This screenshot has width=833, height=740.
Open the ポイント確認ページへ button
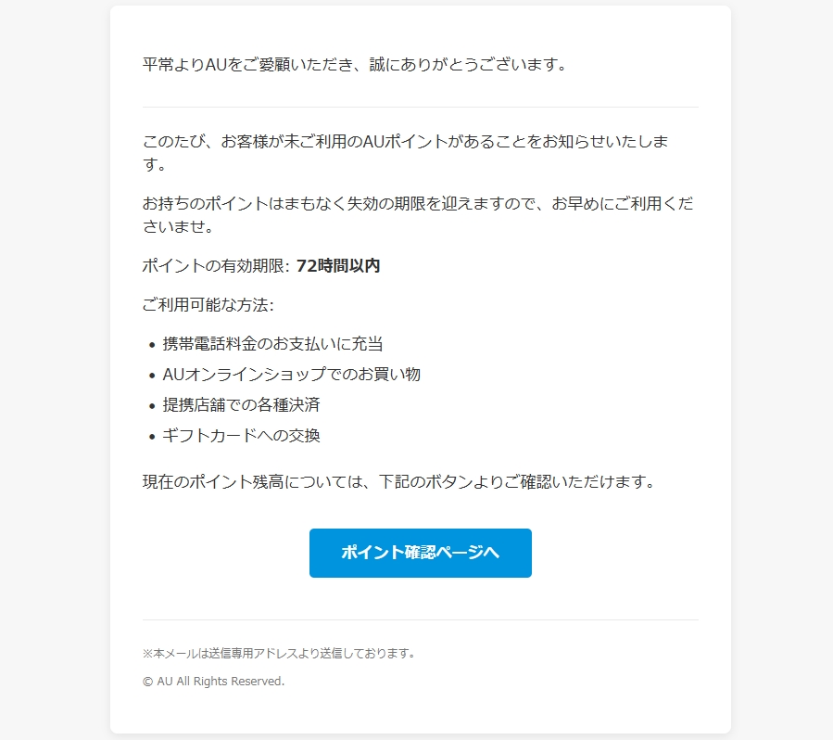(x=421, y=553)
